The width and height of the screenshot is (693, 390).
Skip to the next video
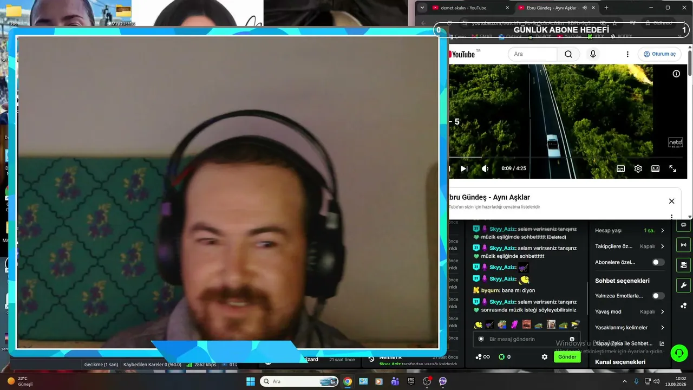click(464, 168)
